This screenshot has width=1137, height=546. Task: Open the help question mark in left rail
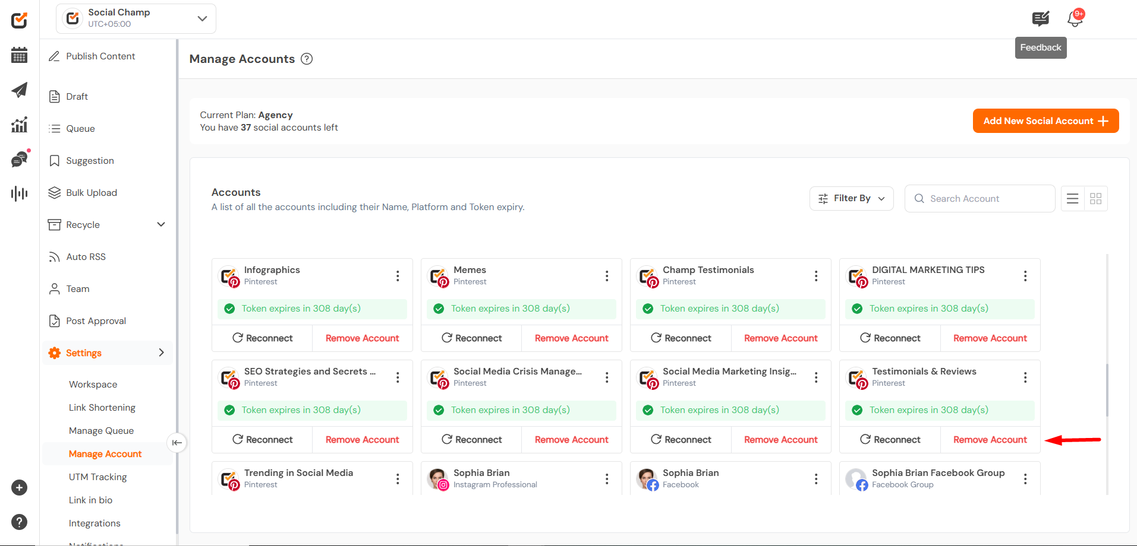pos(19,522)
